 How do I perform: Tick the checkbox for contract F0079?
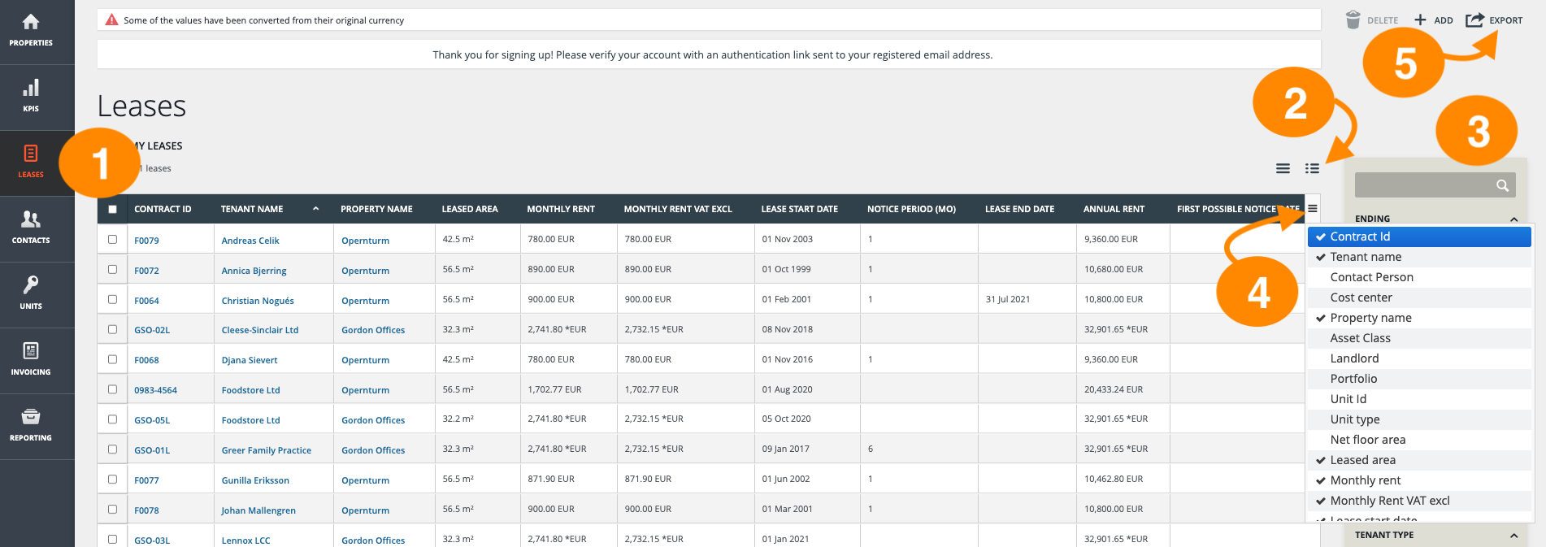click(x=112, y=240)
